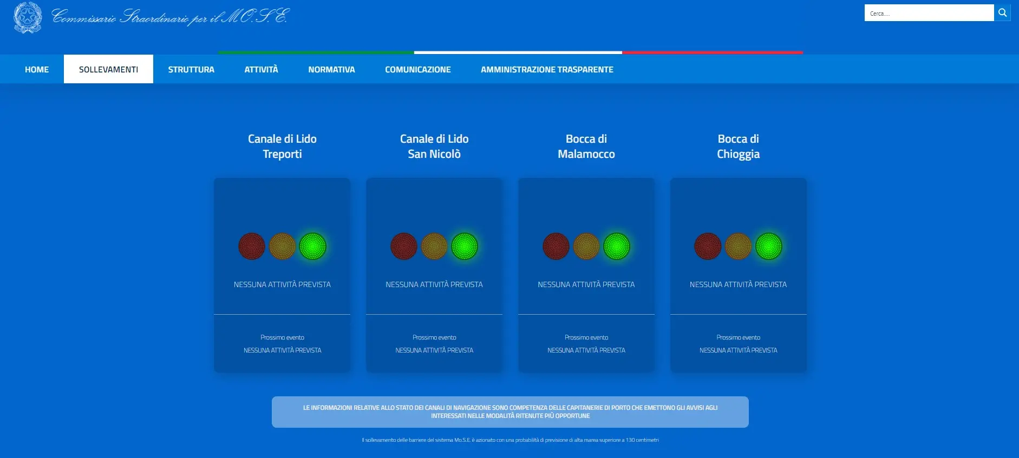This screenshot has width=1019, height=458.
Task: Click the Commissario Straordinario per il MO.S.E. title
Action: (170, 16)
